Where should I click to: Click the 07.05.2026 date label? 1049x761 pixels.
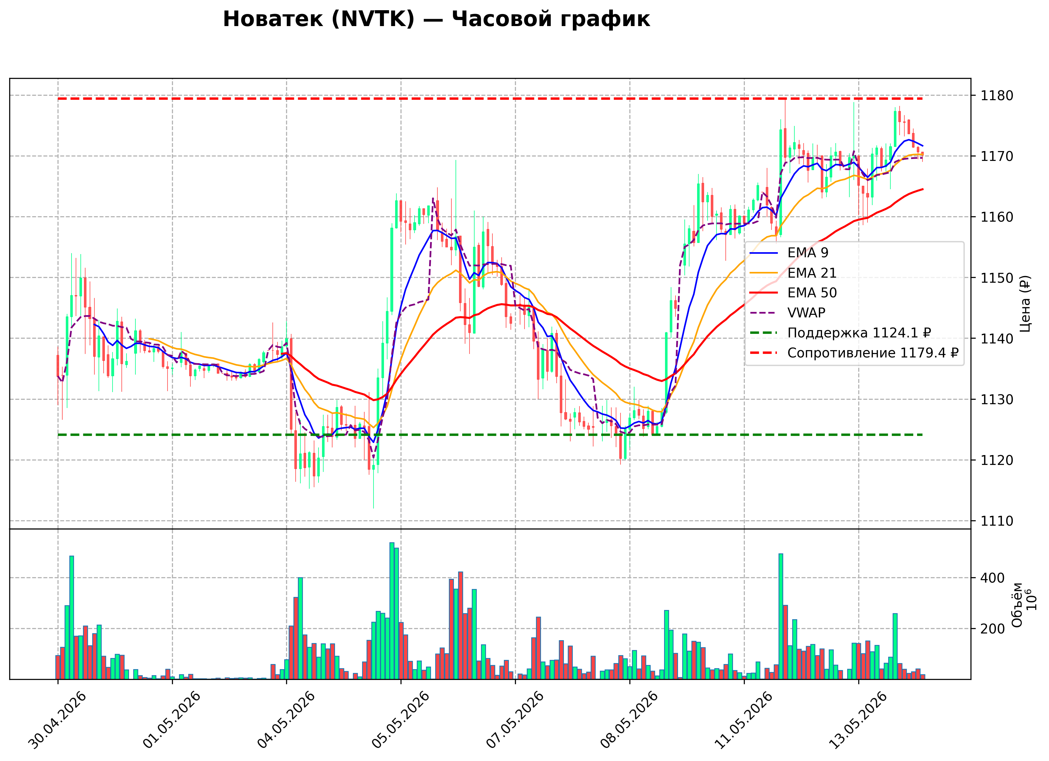click(515, 721)
